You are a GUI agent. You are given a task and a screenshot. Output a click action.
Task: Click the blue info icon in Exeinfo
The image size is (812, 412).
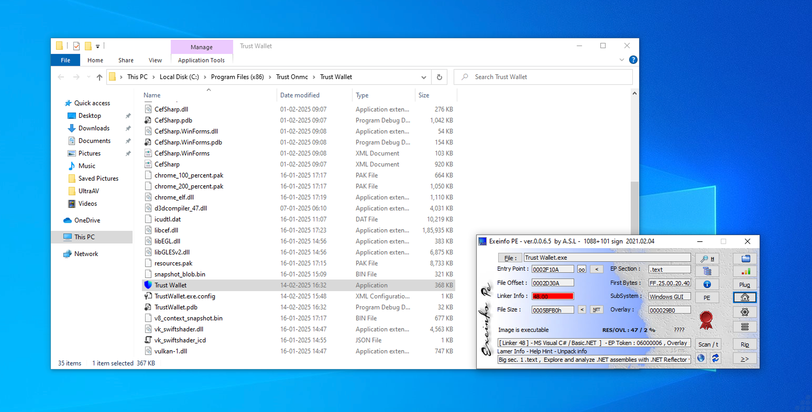(707, 284)
